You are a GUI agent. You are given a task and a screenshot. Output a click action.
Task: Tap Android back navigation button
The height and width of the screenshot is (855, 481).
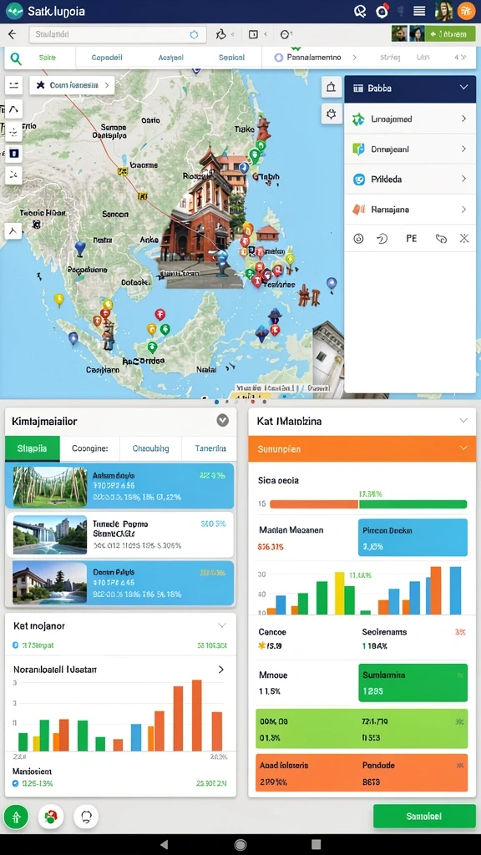[164, 844]
